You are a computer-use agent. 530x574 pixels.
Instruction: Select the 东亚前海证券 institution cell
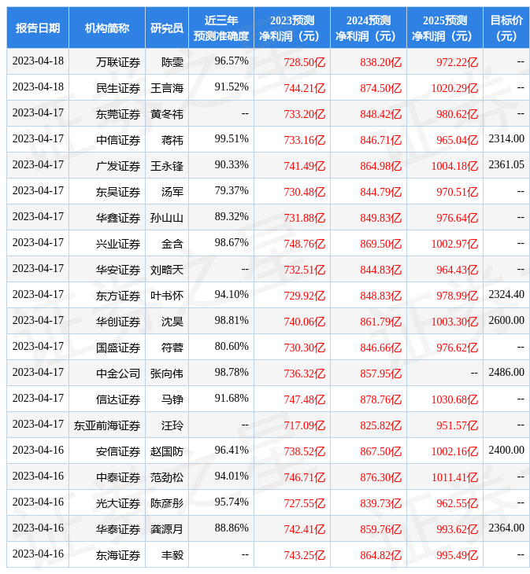click(x=107, y=425)
